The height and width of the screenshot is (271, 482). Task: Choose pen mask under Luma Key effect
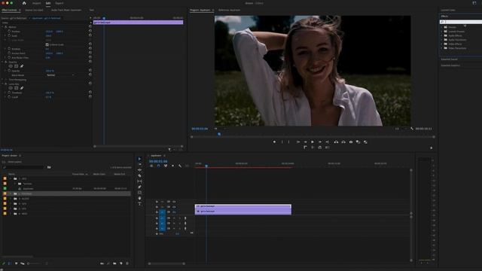coord(22,88)
